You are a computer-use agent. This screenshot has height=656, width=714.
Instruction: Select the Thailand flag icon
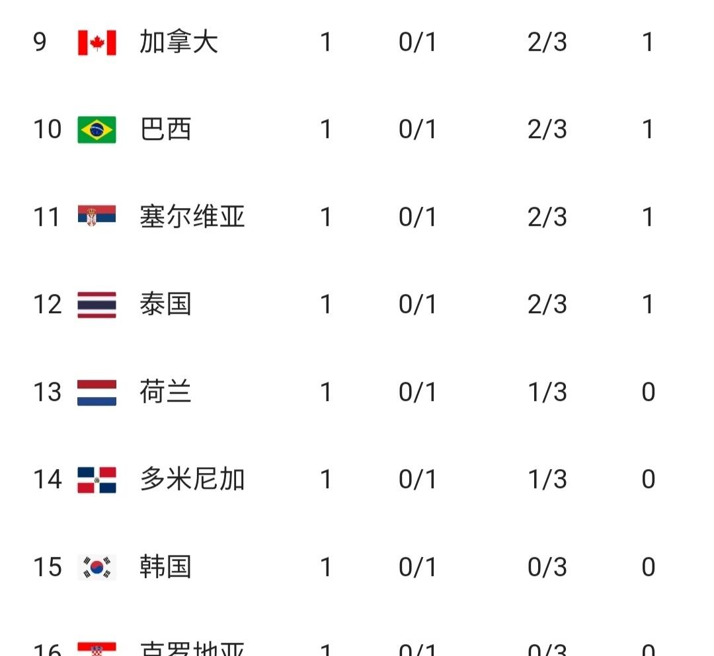[97, 305]
